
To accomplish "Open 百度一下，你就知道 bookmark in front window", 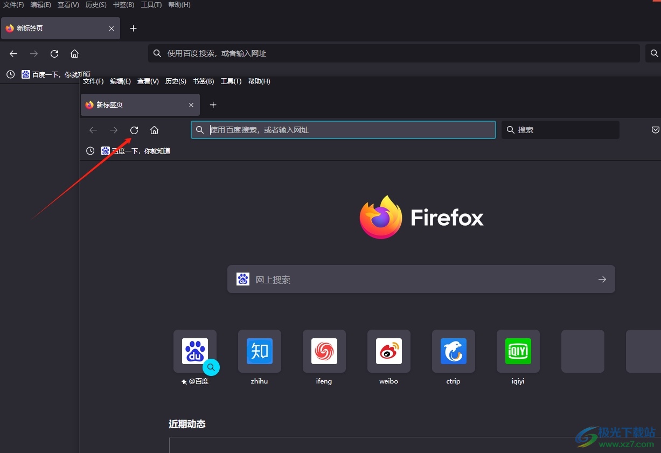I will tap(136, 151).
